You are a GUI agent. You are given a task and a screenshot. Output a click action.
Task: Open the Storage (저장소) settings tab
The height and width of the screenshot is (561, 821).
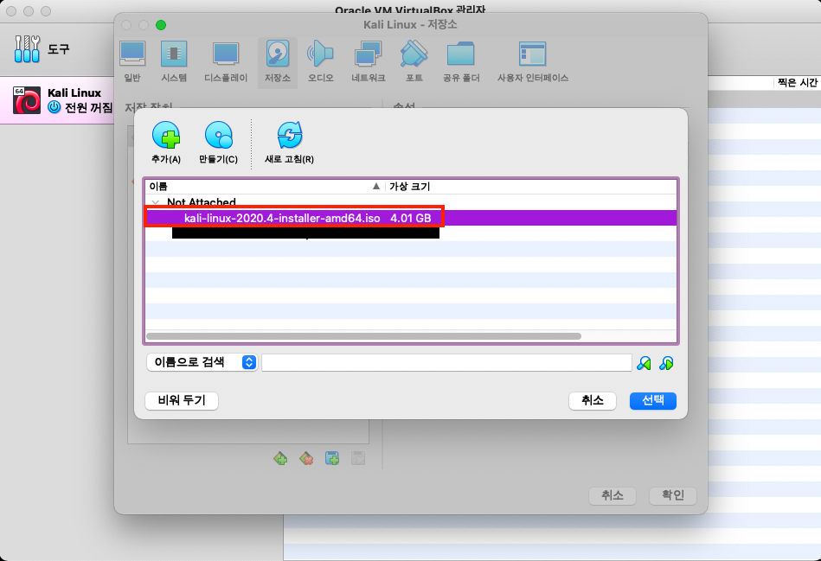click(278, 61)
